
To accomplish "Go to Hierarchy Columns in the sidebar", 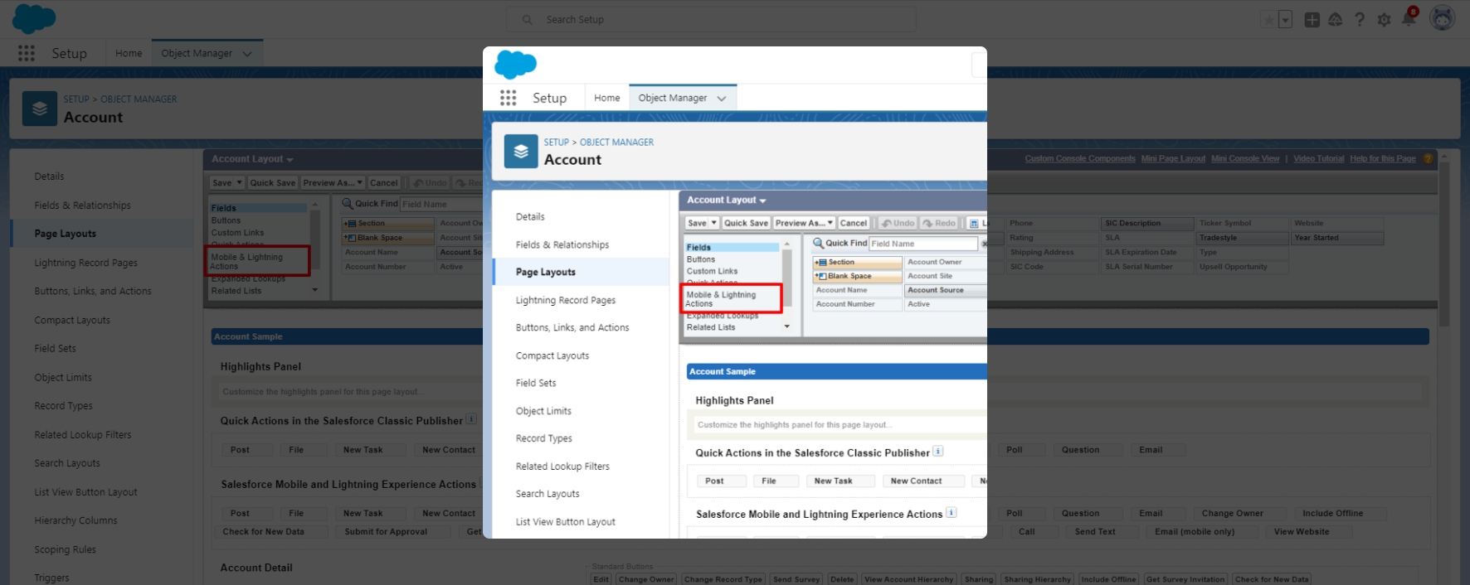I will pyautogui.click(x=75, y=520).
